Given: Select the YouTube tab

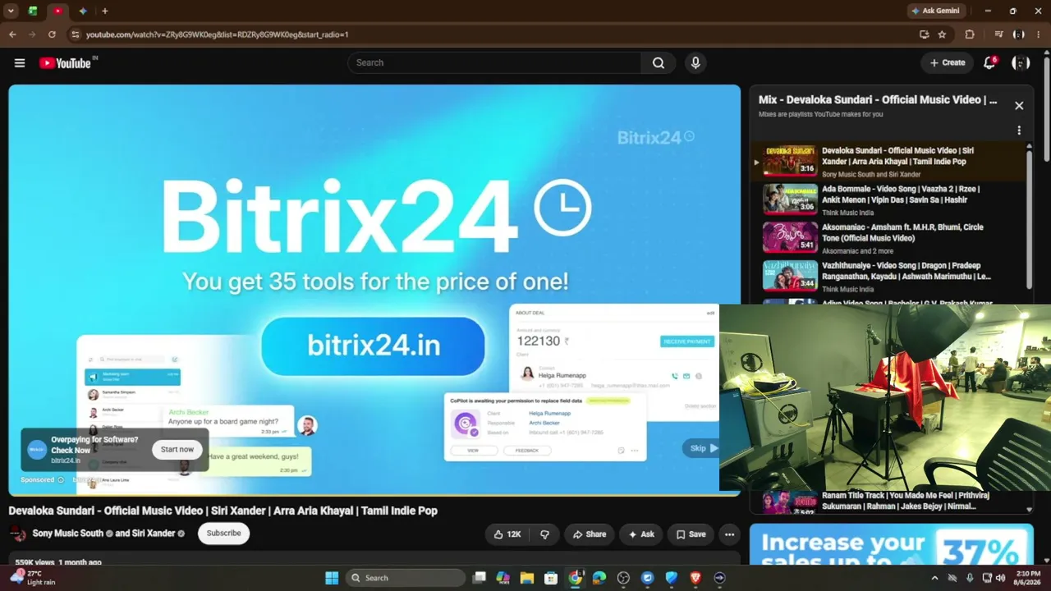Looking at the screenshot, I should point(57,11).
